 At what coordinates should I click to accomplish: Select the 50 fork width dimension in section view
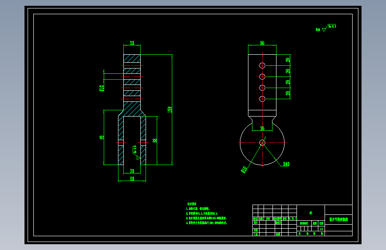[132, 179]
